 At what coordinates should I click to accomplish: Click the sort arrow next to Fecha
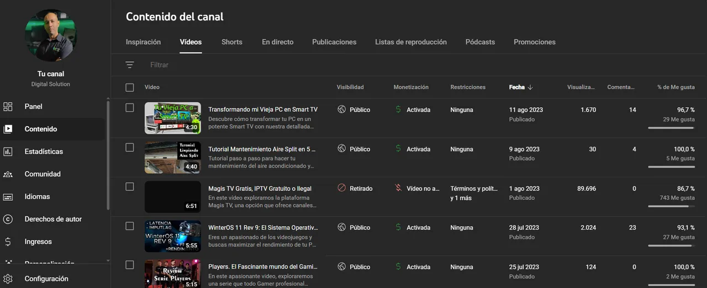tap(530, 87)
